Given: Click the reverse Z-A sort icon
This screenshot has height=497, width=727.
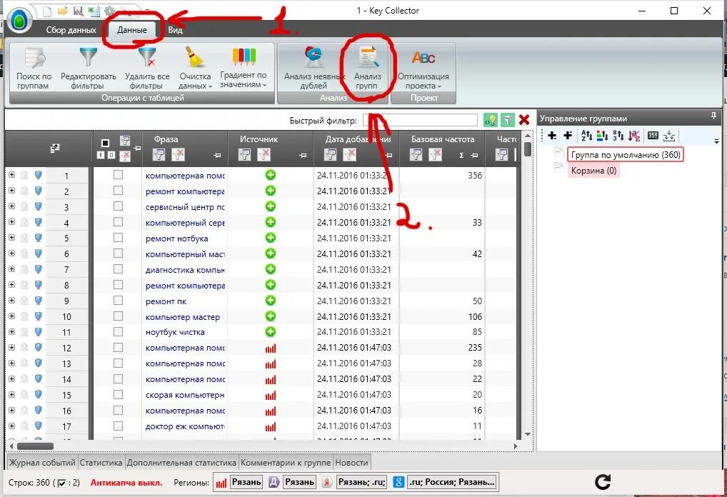Looking at the screenshot, I should (x=634, y=136).
